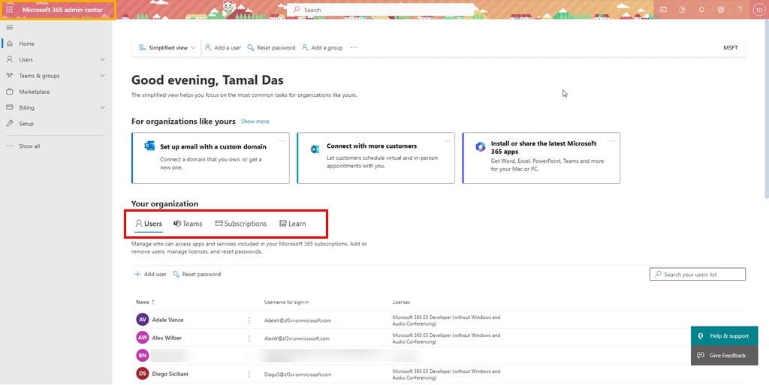Open more actions for Adele Vance
The height and width of the screenshot is (385, 769).
click(249, 320)
